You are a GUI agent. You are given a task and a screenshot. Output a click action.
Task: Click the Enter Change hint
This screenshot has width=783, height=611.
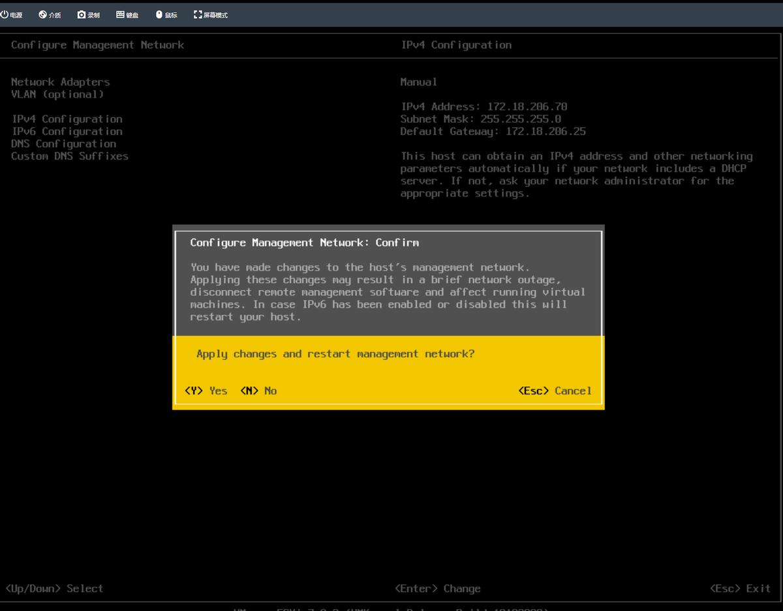(x=438, y=588)
